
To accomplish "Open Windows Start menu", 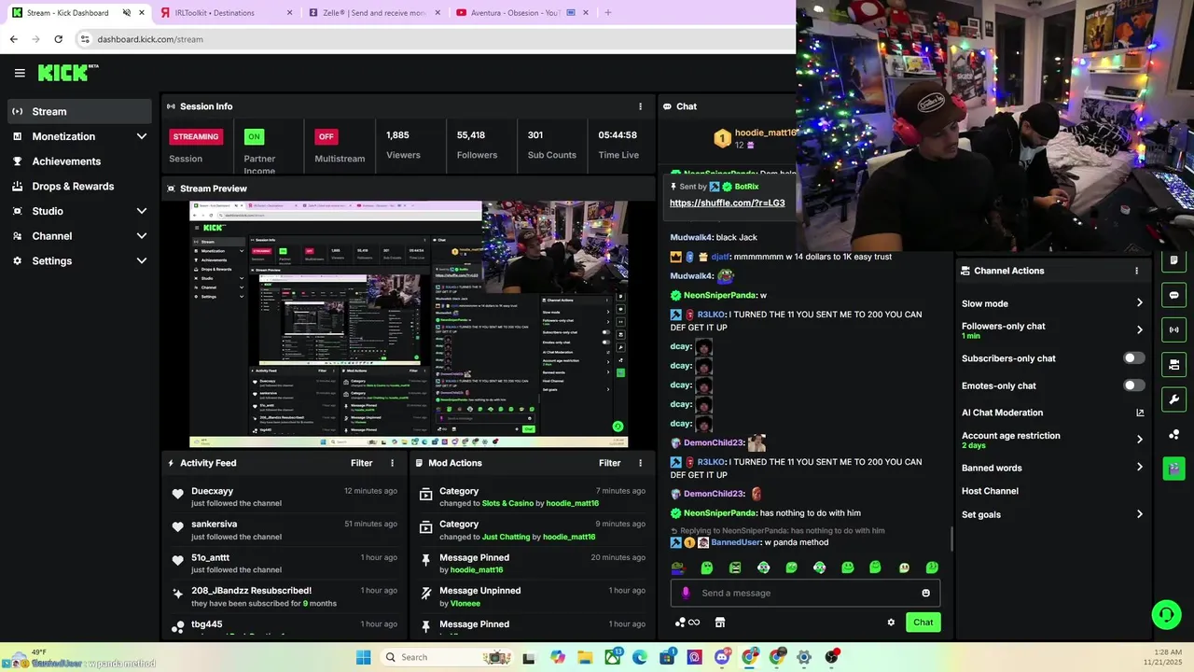I will [x=363, y=657].
